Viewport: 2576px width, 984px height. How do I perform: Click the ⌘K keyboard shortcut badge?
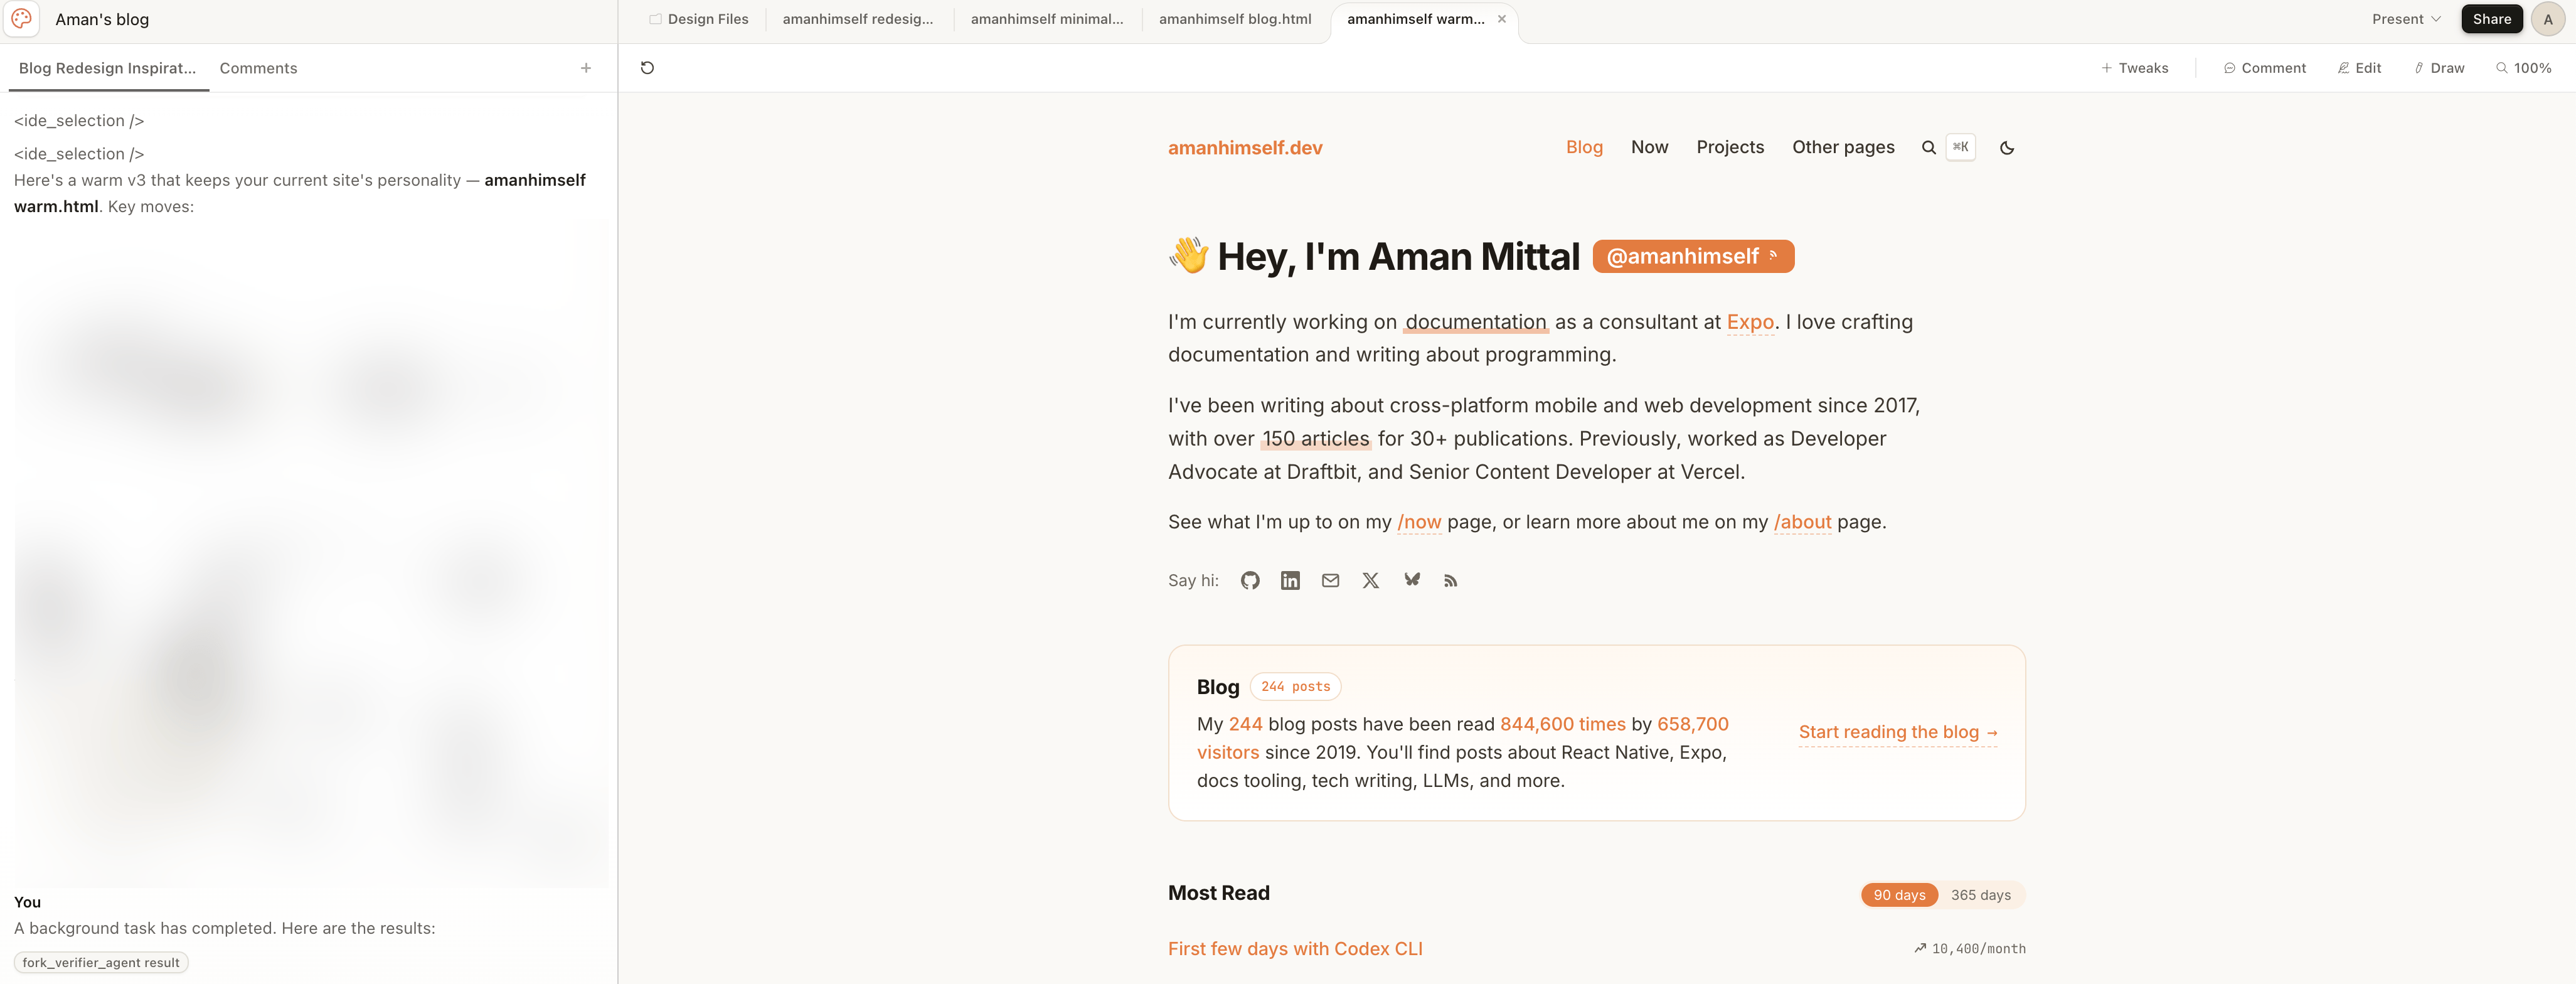pyautogui.click(x=1960, y=147)
